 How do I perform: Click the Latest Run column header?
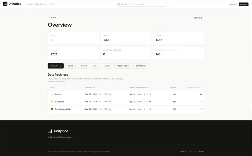point(90,88)
